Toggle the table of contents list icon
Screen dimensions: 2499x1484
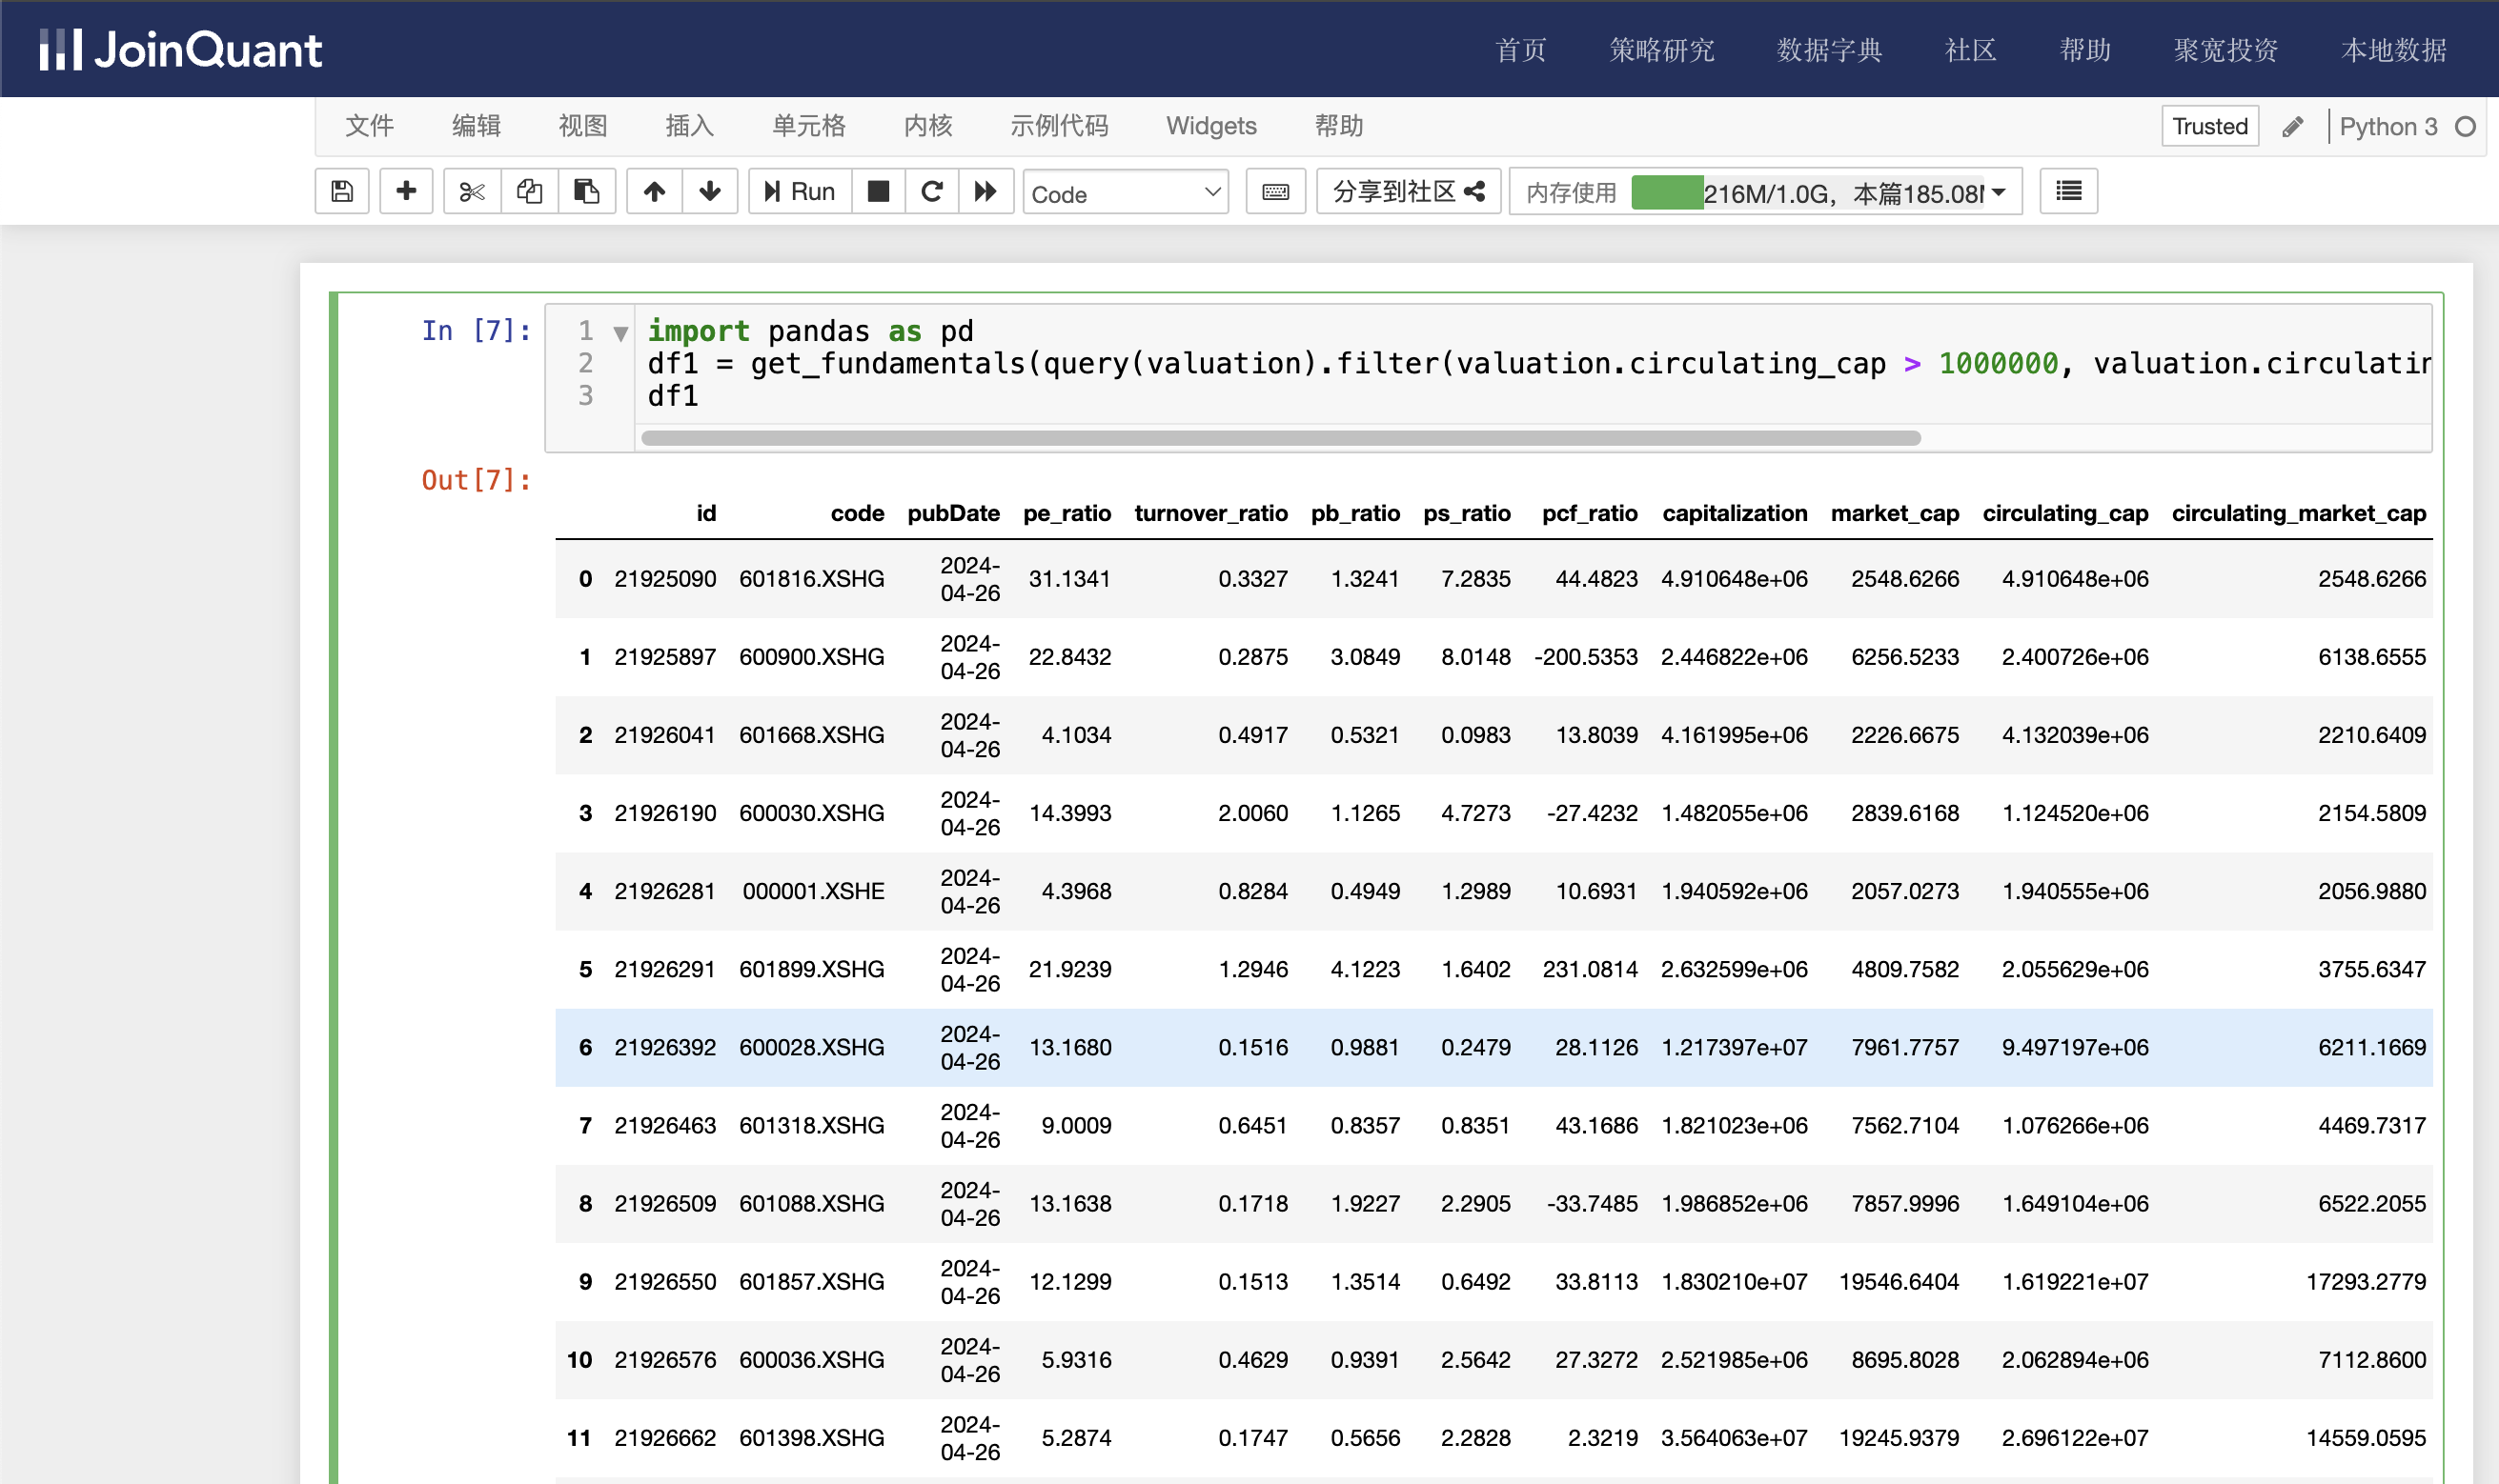2068,191
